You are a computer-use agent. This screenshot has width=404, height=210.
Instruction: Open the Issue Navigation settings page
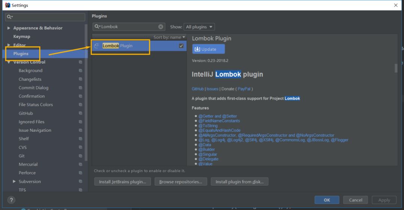point(35,130)
